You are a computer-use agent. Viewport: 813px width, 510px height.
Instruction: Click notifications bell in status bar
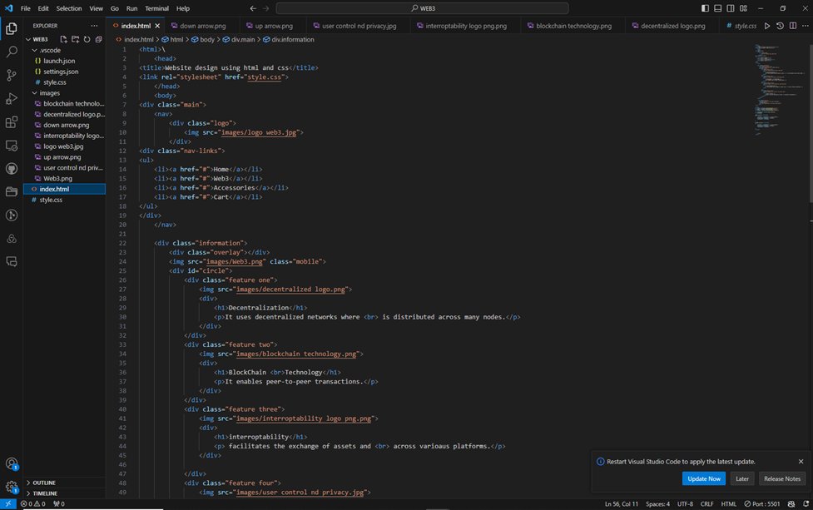[x=806, y=504]
